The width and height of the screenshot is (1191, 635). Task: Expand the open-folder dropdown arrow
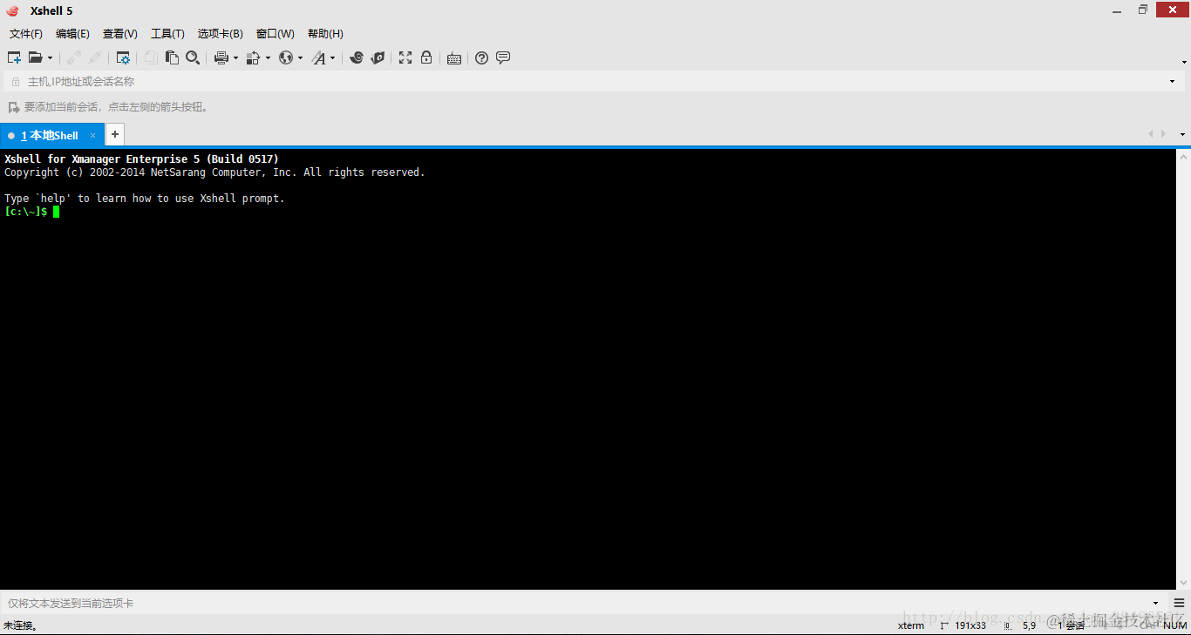click(50, 58)
